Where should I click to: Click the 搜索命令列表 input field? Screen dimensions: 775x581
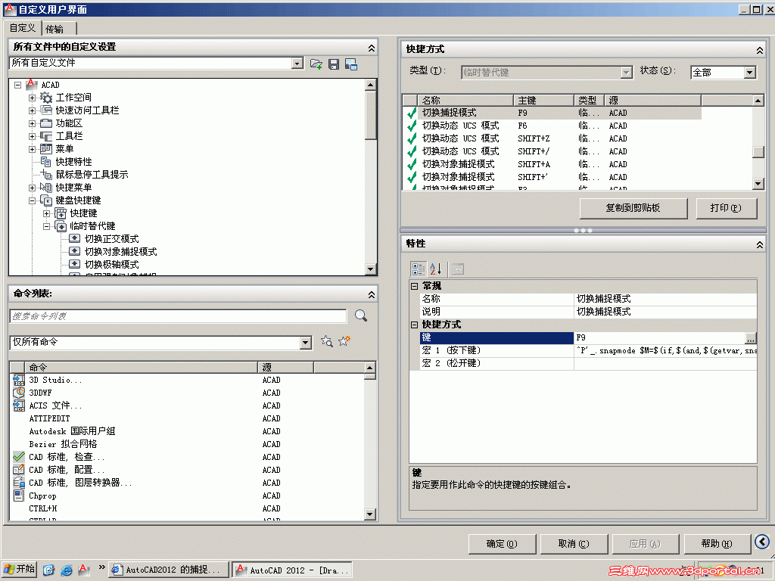coord(178,316)
